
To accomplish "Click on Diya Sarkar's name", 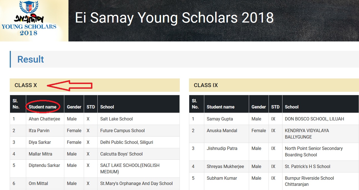I will [40, 142].
